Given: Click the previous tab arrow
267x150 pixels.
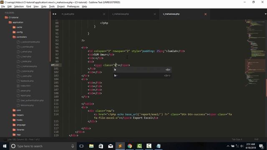Looking at the screenshot, I should click(53, 14).
